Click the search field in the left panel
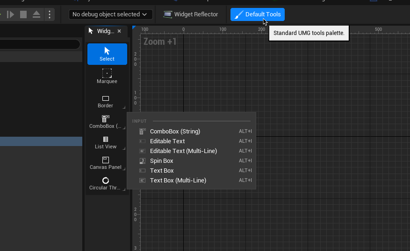This screenshot has width=410, height=251. tap(39, 44)
